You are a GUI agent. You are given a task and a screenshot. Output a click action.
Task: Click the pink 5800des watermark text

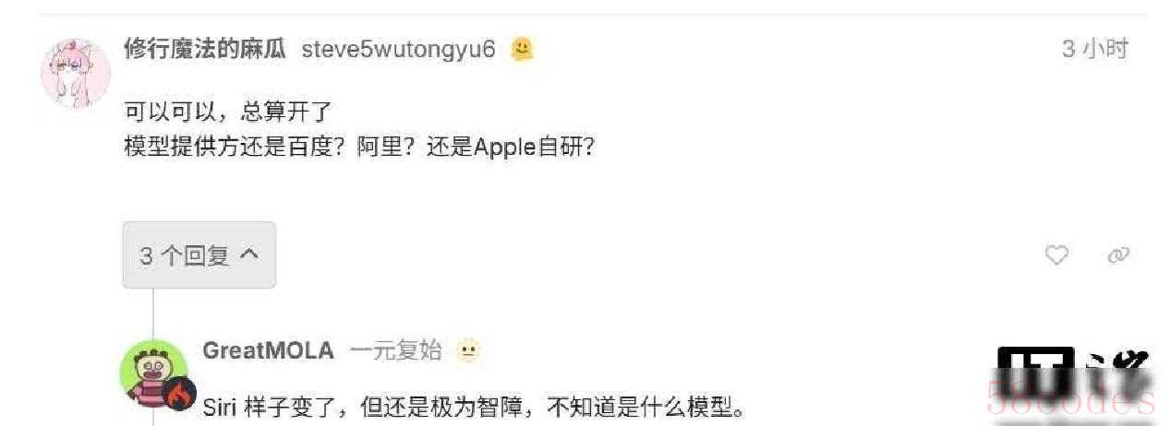pyautogui.click(x=1070, y=401)
